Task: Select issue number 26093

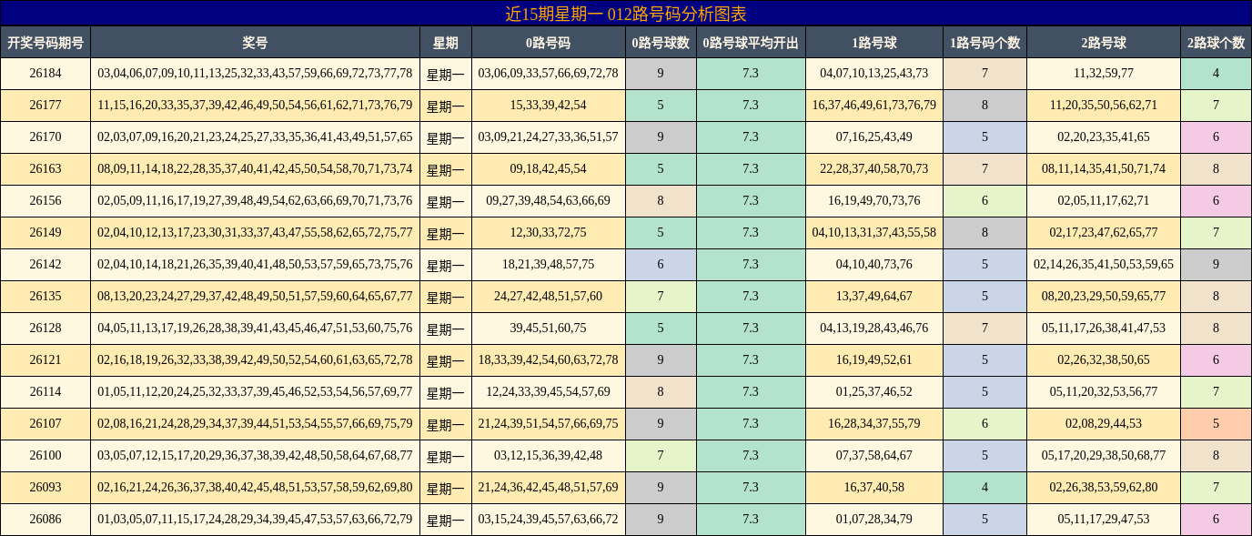Action: pyautogui.click(x=45, y=488)
